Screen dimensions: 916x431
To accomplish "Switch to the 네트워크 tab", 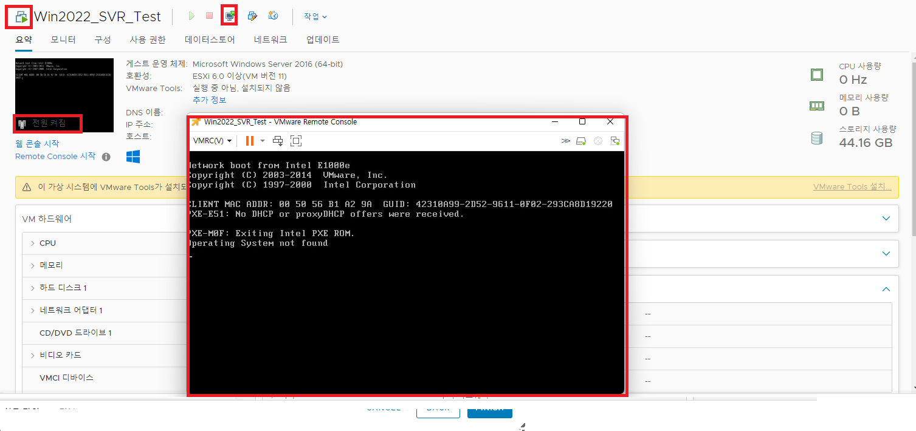I will click(270, 40).
